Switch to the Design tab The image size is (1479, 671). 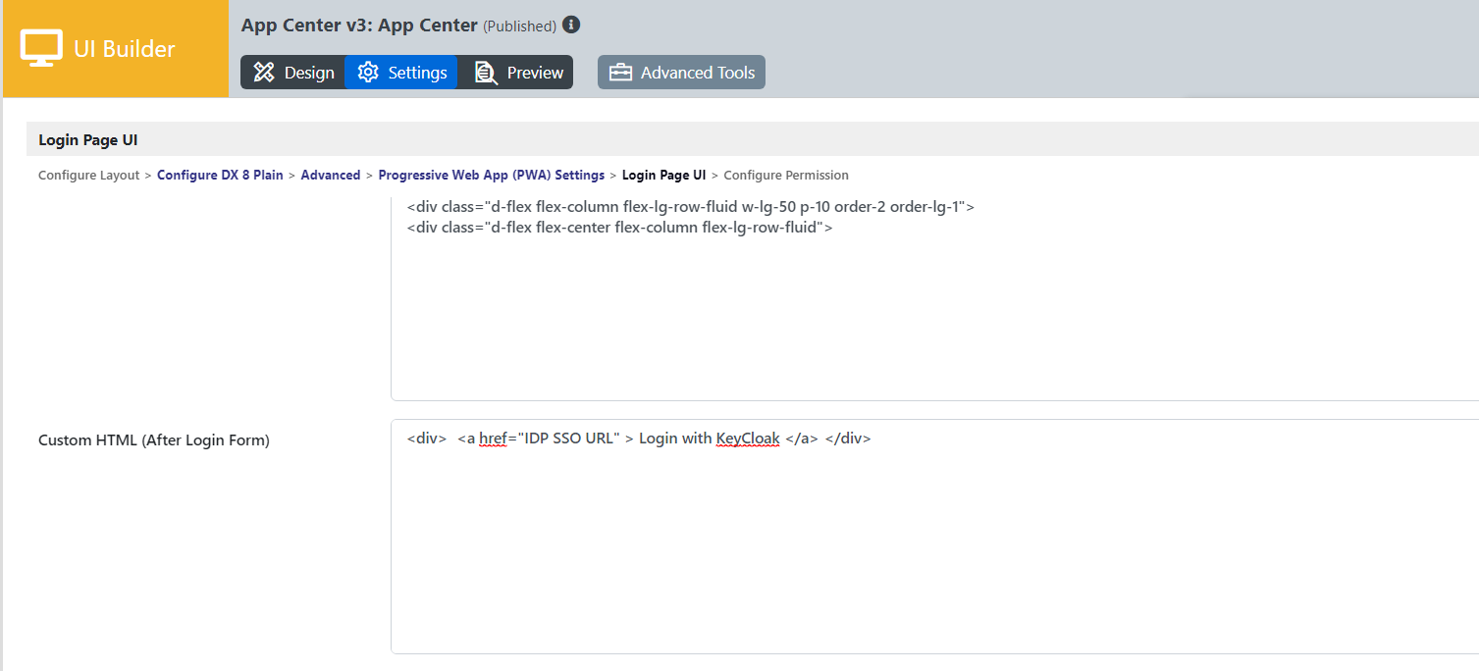(308, 73)
